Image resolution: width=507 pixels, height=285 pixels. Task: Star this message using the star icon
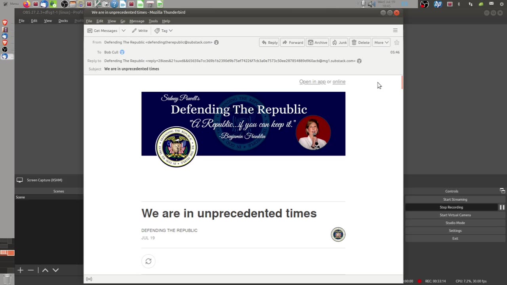[396, 42]
